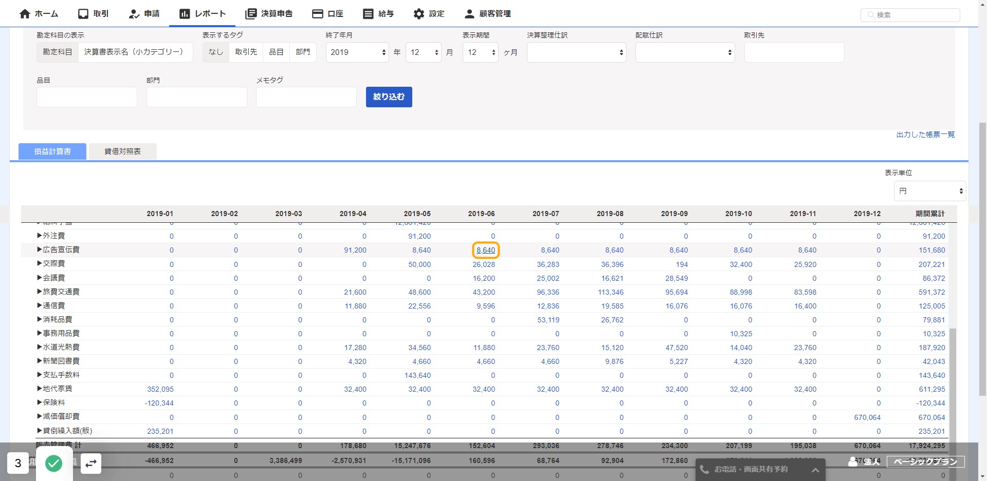
Task: Click the phone icon in お電話 bar
Action: 704,469
